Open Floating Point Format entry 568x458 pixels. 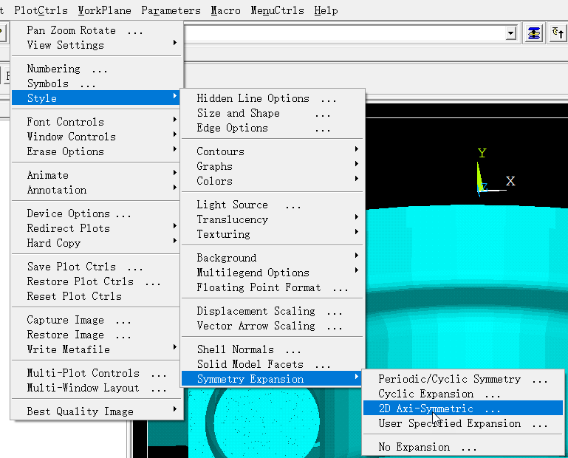point(273,287)
